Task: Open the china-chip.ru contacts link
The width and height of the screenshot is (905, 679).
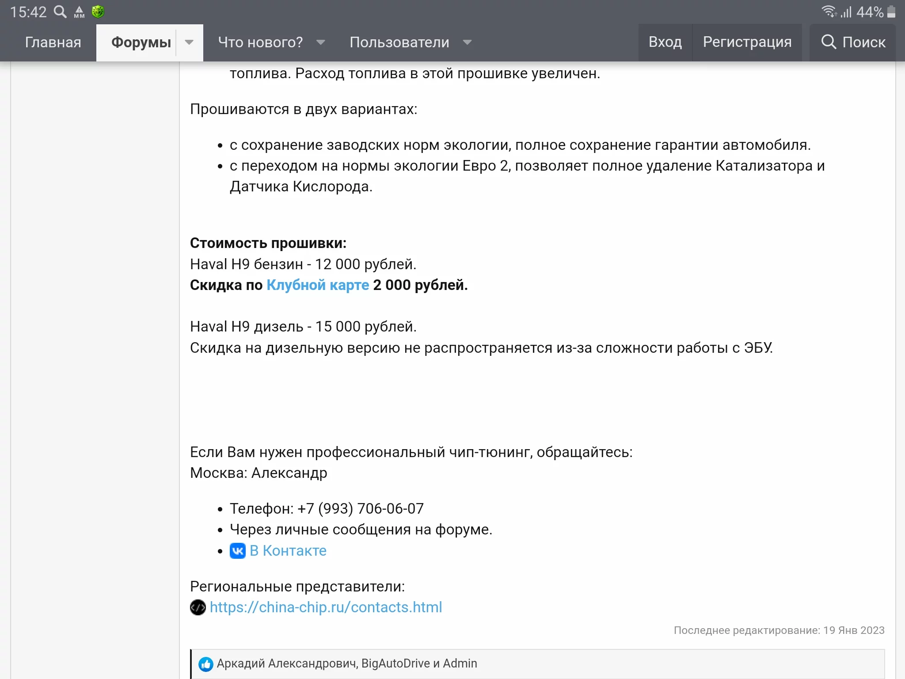Action: pyautogui.click(x=326, y=607)
